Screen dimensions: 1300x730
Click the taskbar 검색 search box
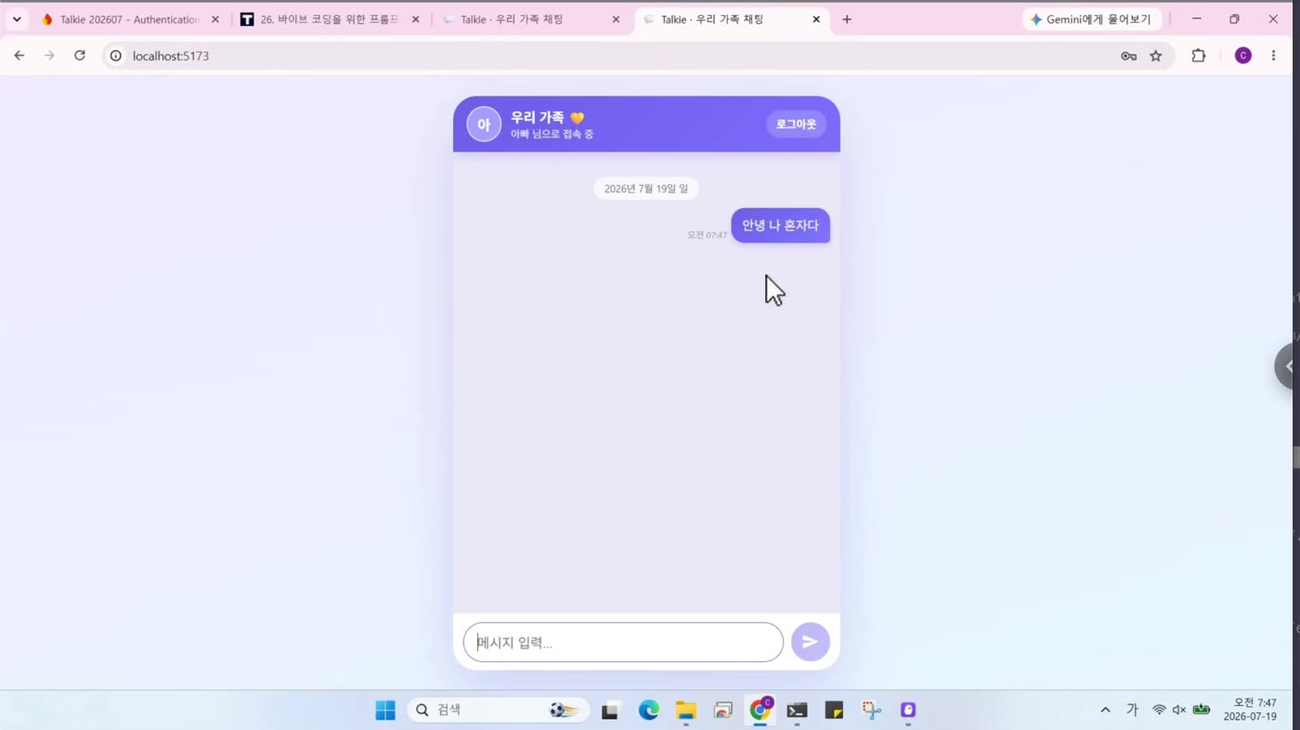click(499, 710)
